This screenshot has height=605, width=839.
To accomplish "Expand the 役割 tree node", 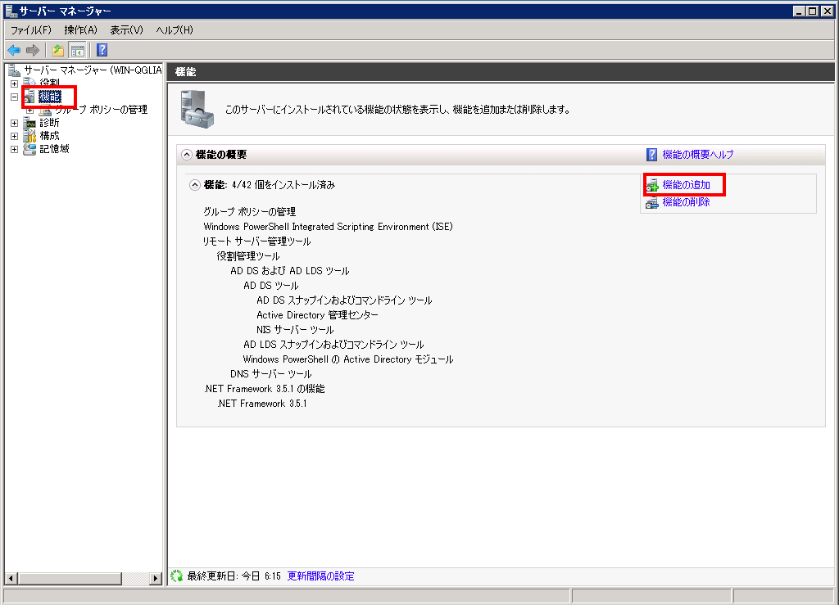I will [x=14, y=84].
